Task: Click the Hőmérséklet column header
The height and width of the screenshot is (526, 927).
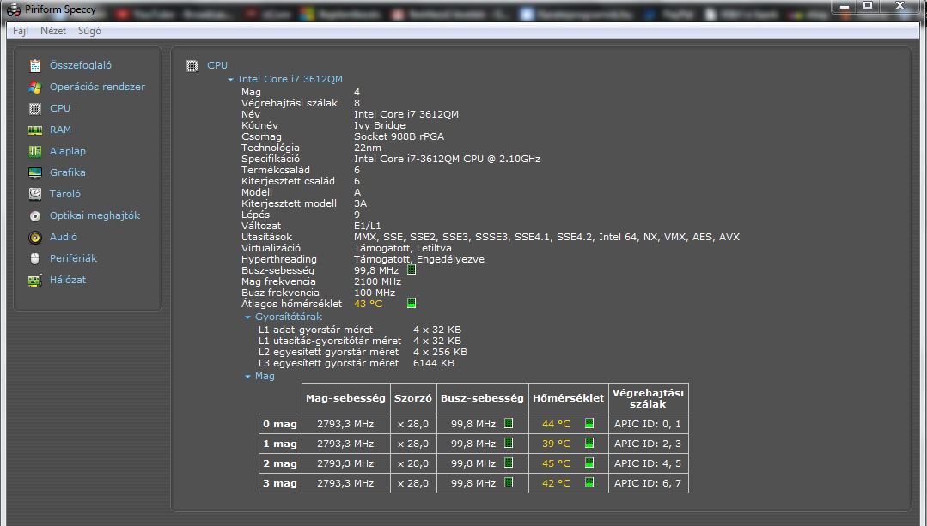Action: pyautogui.click(x=568, y=398)
